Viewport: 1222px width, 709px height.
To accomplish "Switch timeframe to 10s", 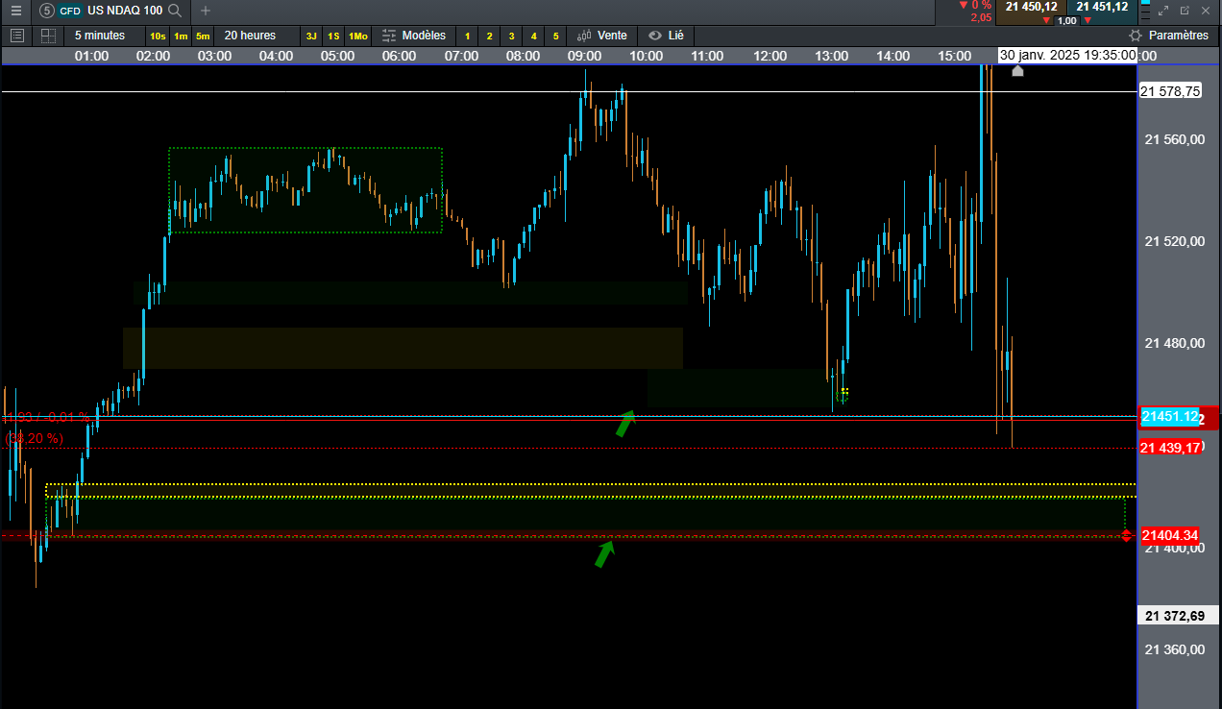I will click(x=158, y=36).
